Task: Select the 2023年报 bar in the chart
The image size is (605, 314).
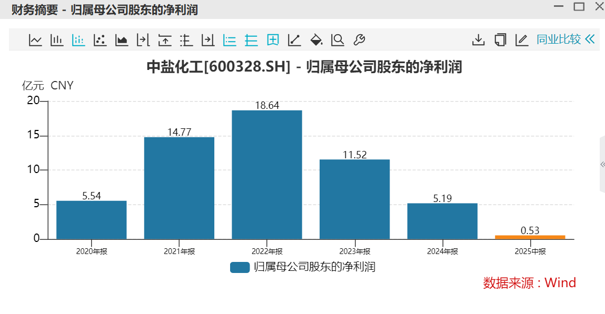Action: [354, 199]
